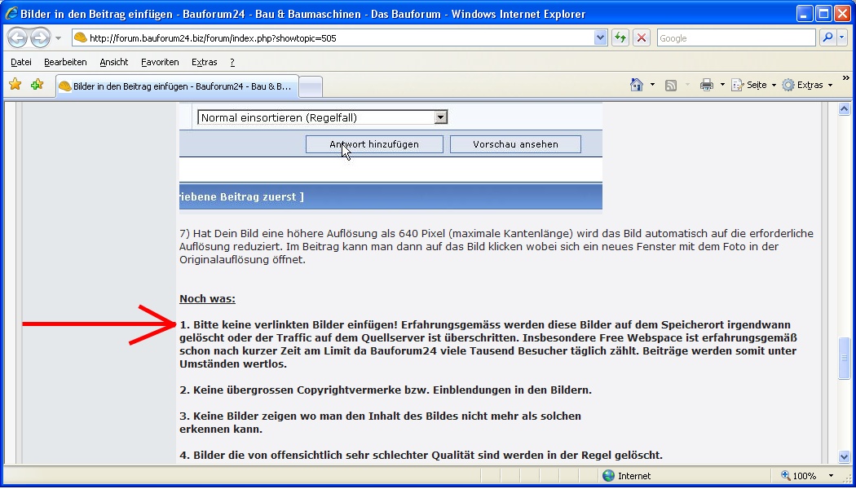
Task: Open the Extras gear toolbar menu
Action: click(x=807, y=85)
